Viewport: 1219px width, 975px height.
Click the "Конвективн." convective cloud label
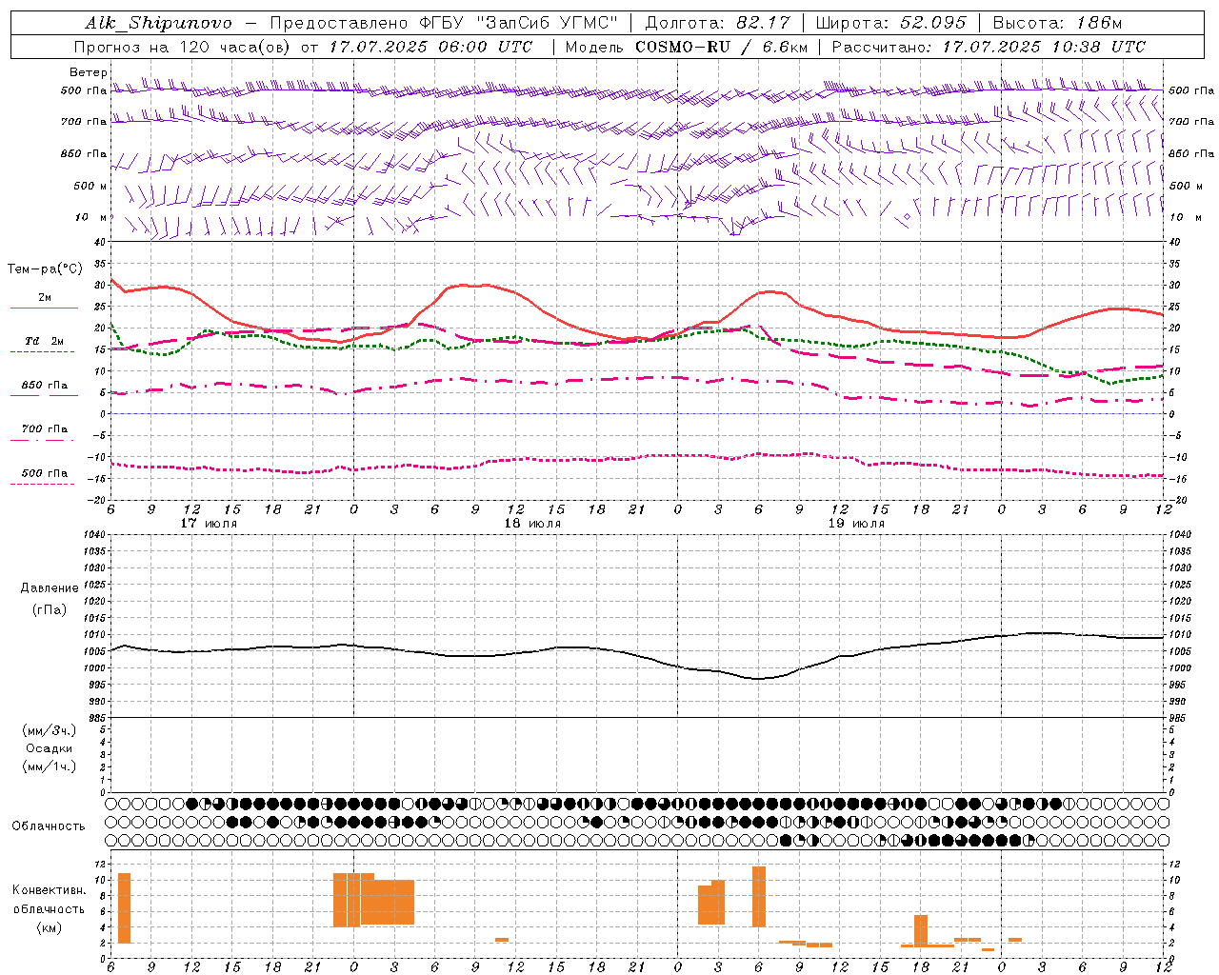point(50,890)
